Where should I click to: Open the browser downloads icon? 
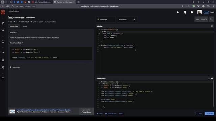pyautogui.click(x=213, y=6)
